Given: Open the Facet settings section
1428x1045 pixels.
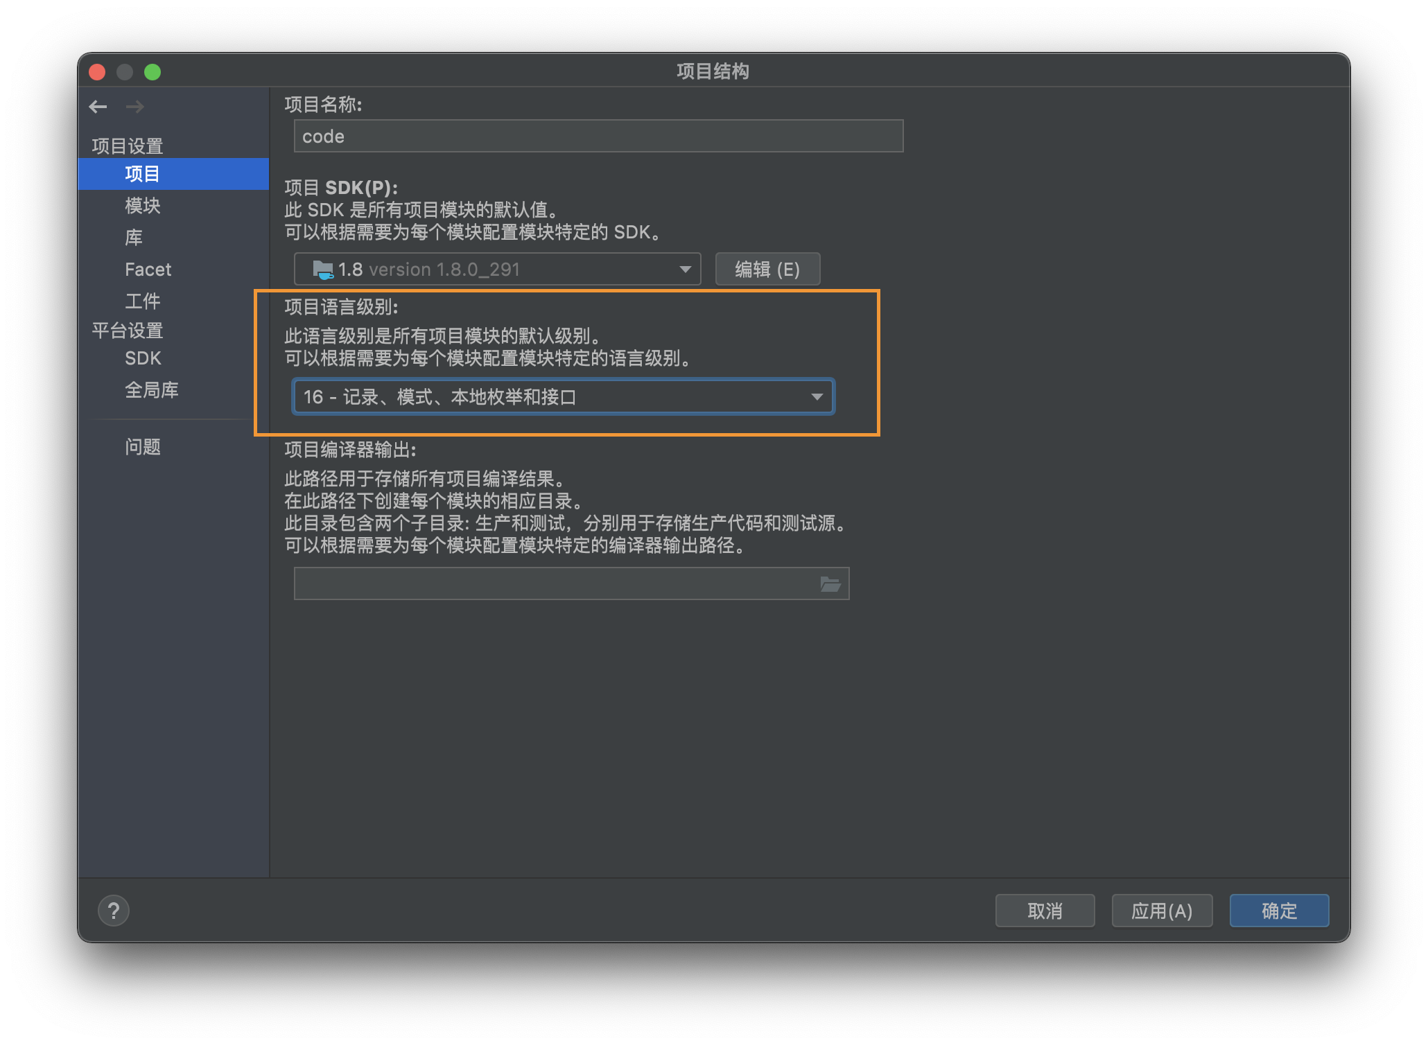Looking at the screenshot, I should click(148, 270).
